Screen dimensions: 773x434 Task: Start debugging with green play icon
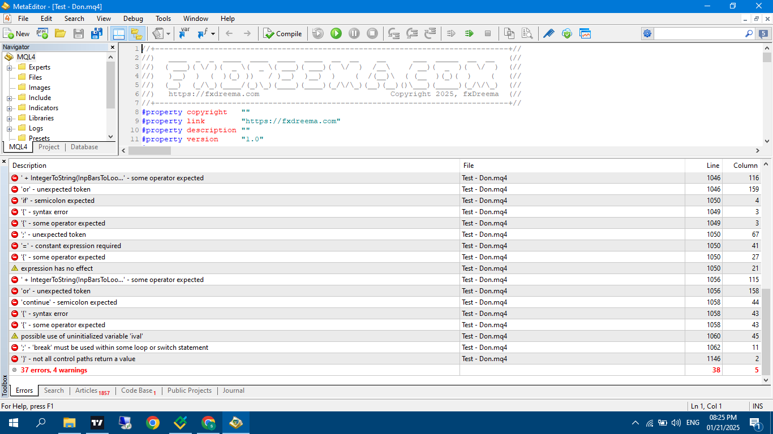pos(336,34)
